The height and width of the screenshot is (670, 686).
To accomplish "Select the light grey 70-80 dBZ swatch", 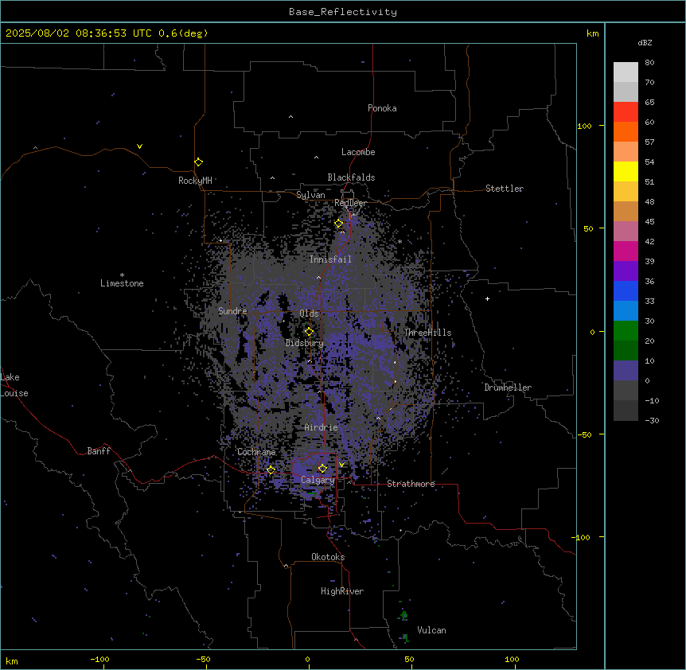I will click(626, 72).
